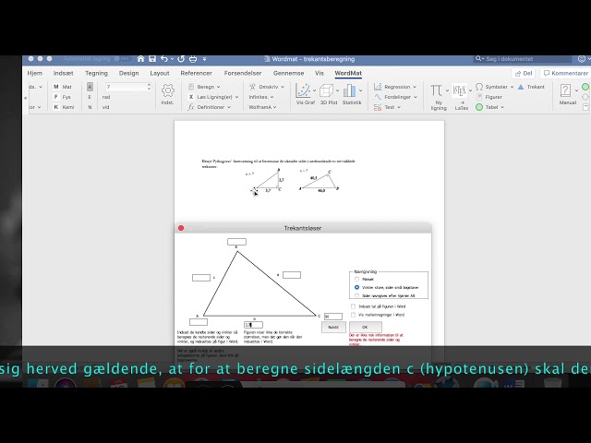Open the Vis ribbon tab
Viewport: 591px width, 443px height.
tap(320, 73)
